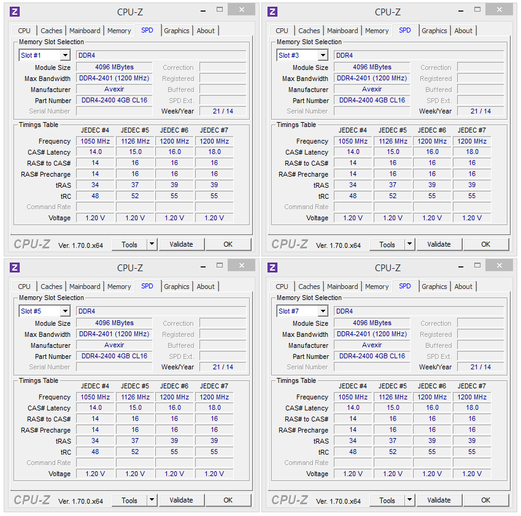Select the SPD tab in Slot #5 window

tap(147, 286)
